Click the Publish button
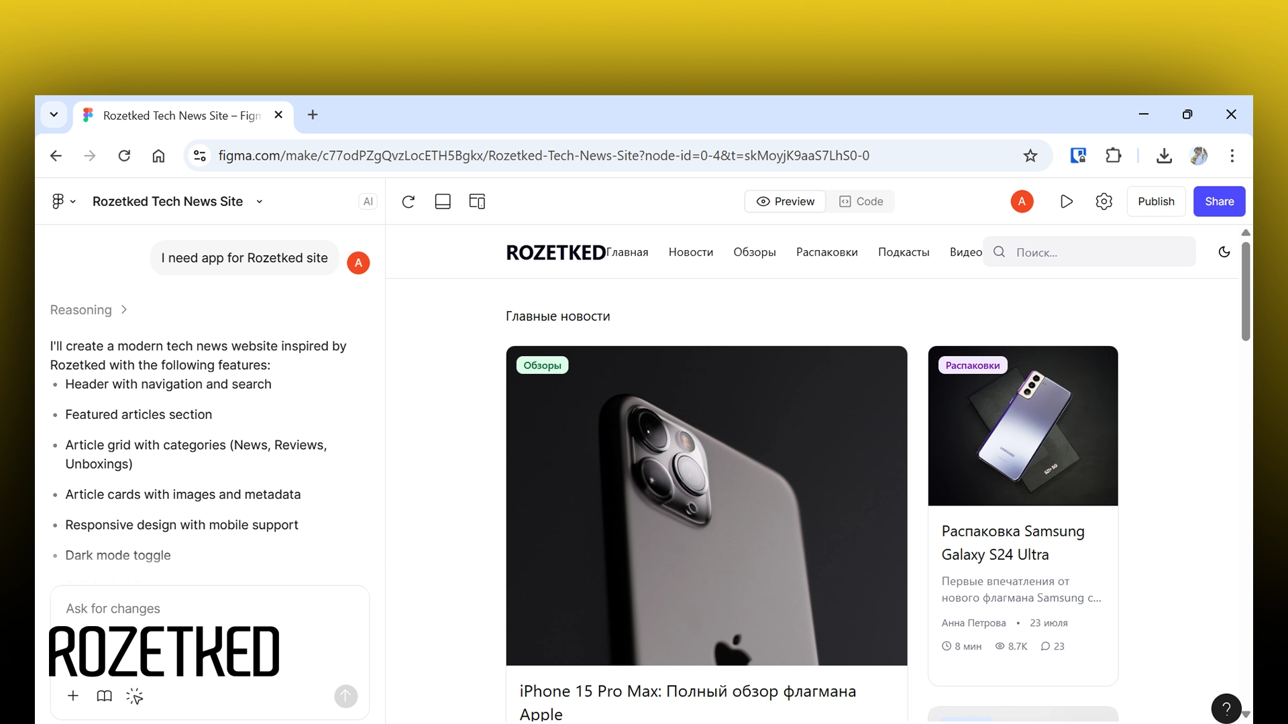This screenshot has width=1288, height=724. pyautogui.click(x=1156, y=201)
